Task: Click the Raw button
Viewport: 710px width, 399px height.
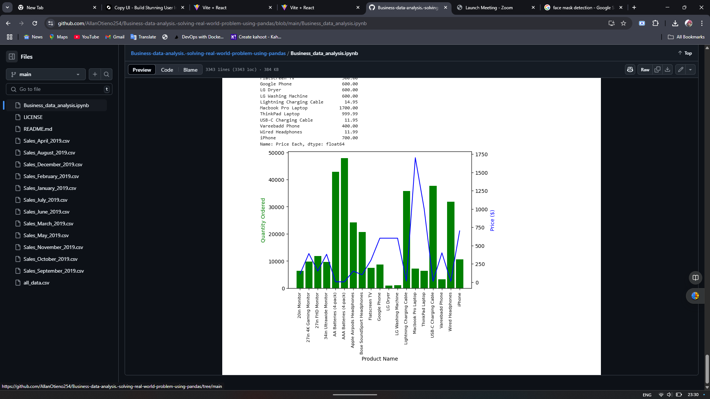Action: click(x=645, y=69)
